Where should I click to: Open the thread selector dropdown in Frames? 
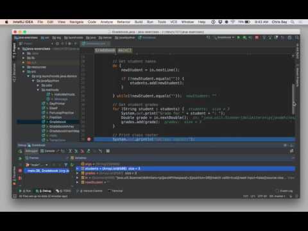click(x=37, y=165)
